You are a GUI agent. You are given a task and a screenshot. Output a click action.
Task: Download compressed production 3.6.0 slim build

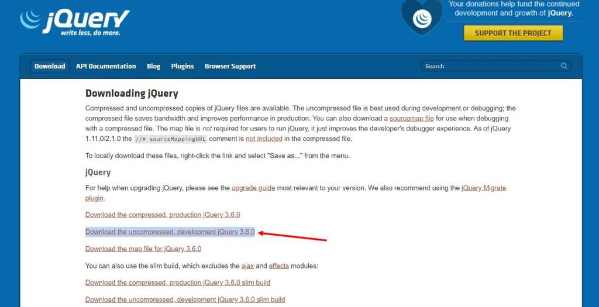178,282
